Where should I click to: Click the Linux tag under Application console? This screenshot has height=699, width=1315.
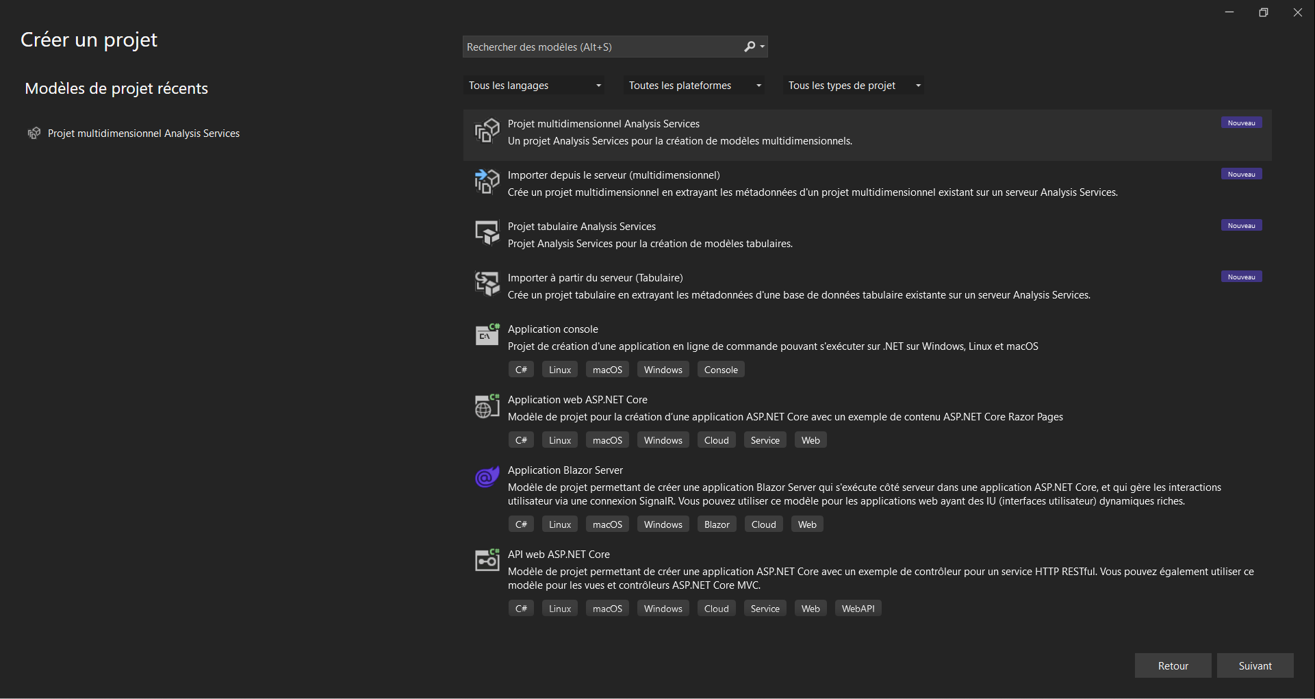coord(559,370)
